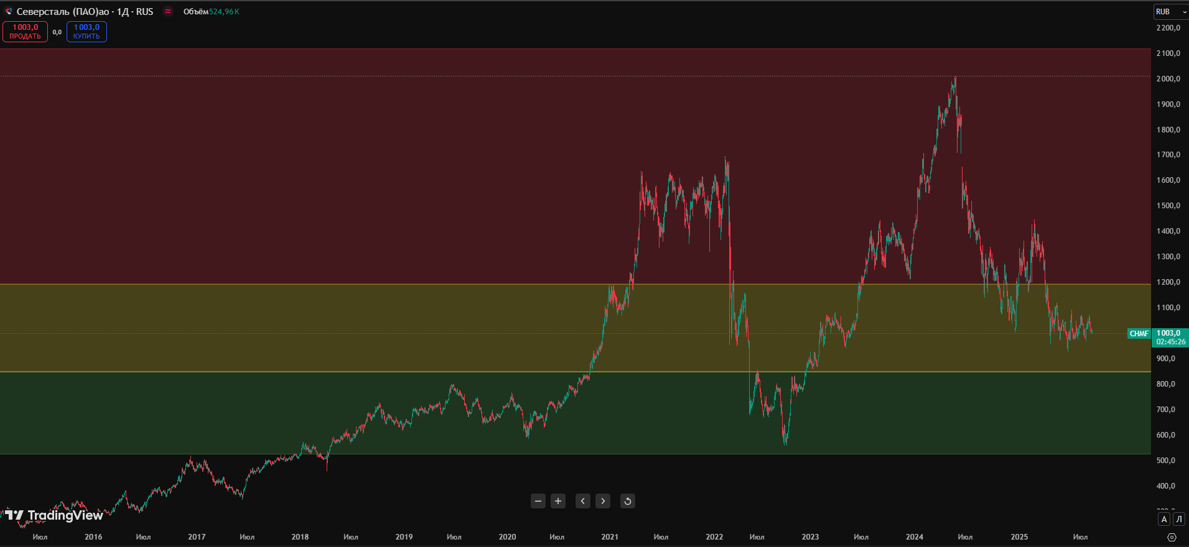
Task: Click the 2023 label on time axis
Action: [810, 537]
